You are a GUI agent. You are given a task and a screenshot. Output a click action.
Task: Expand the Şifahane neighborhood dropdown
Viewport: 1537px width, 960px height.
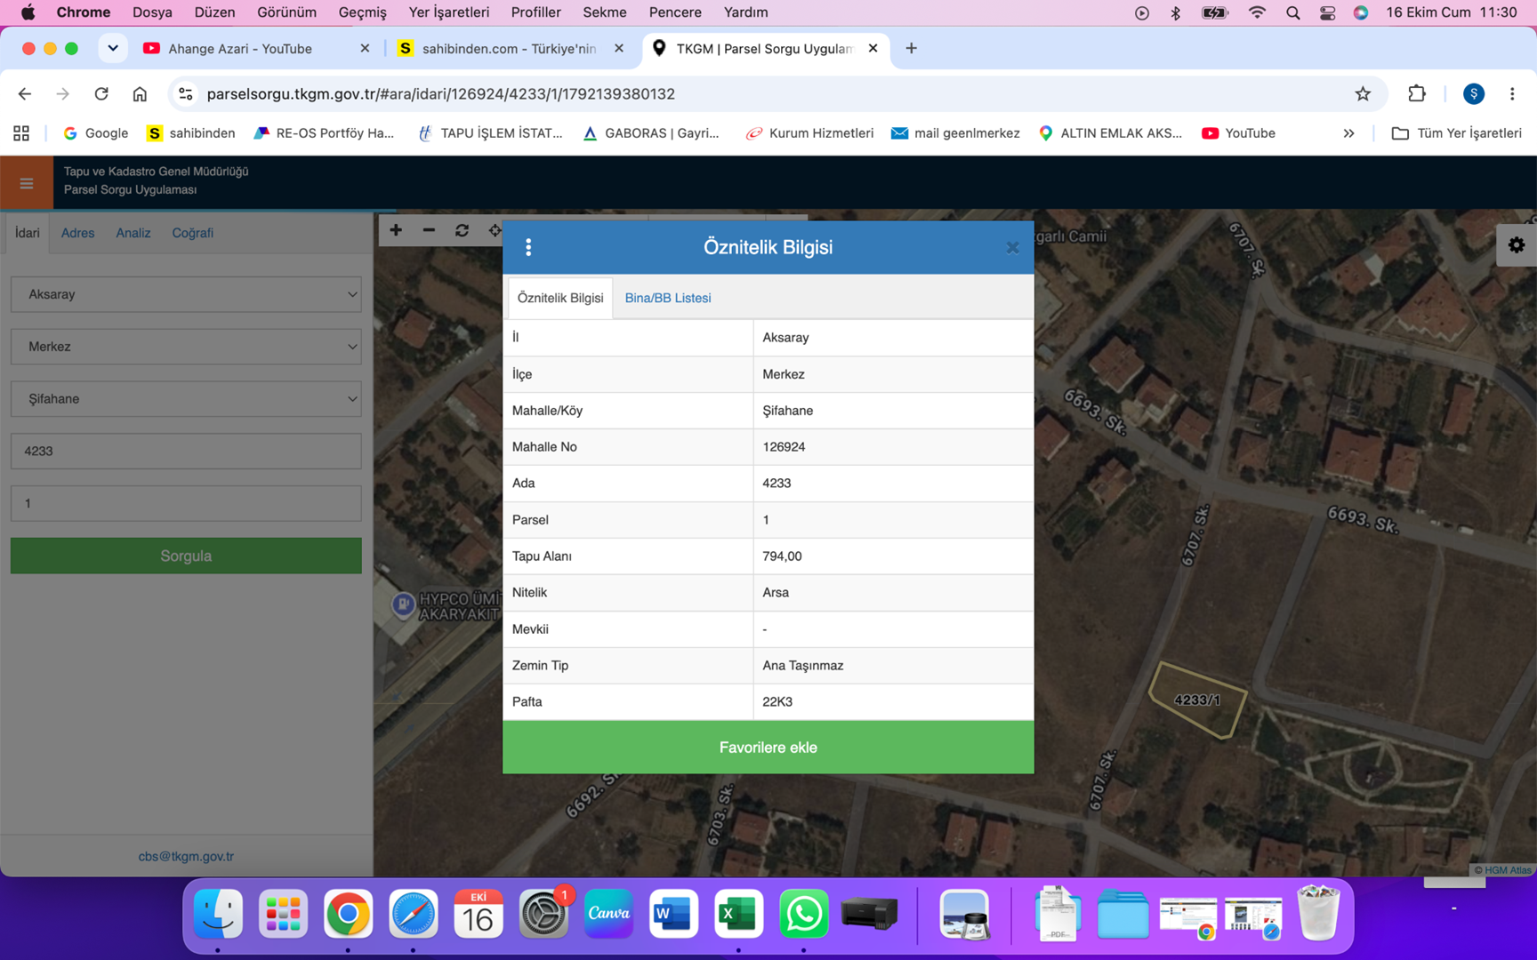coord(186,399)
